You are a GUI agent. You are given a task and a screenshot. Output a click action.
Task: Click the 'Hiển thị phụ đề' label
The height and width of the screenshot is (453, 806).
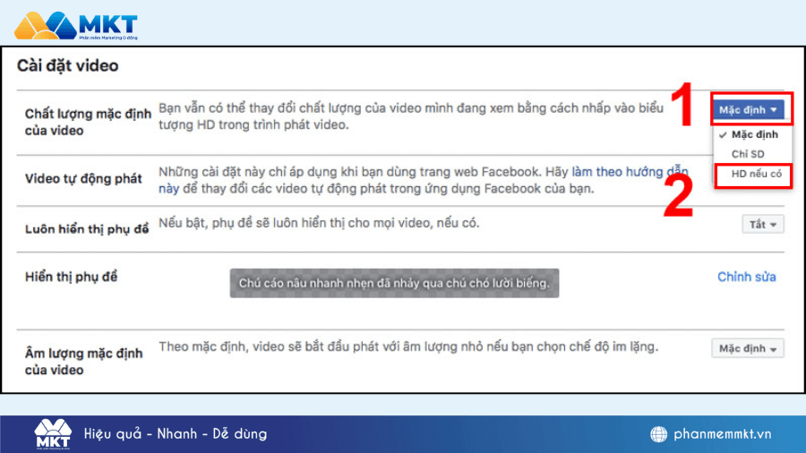71,277
